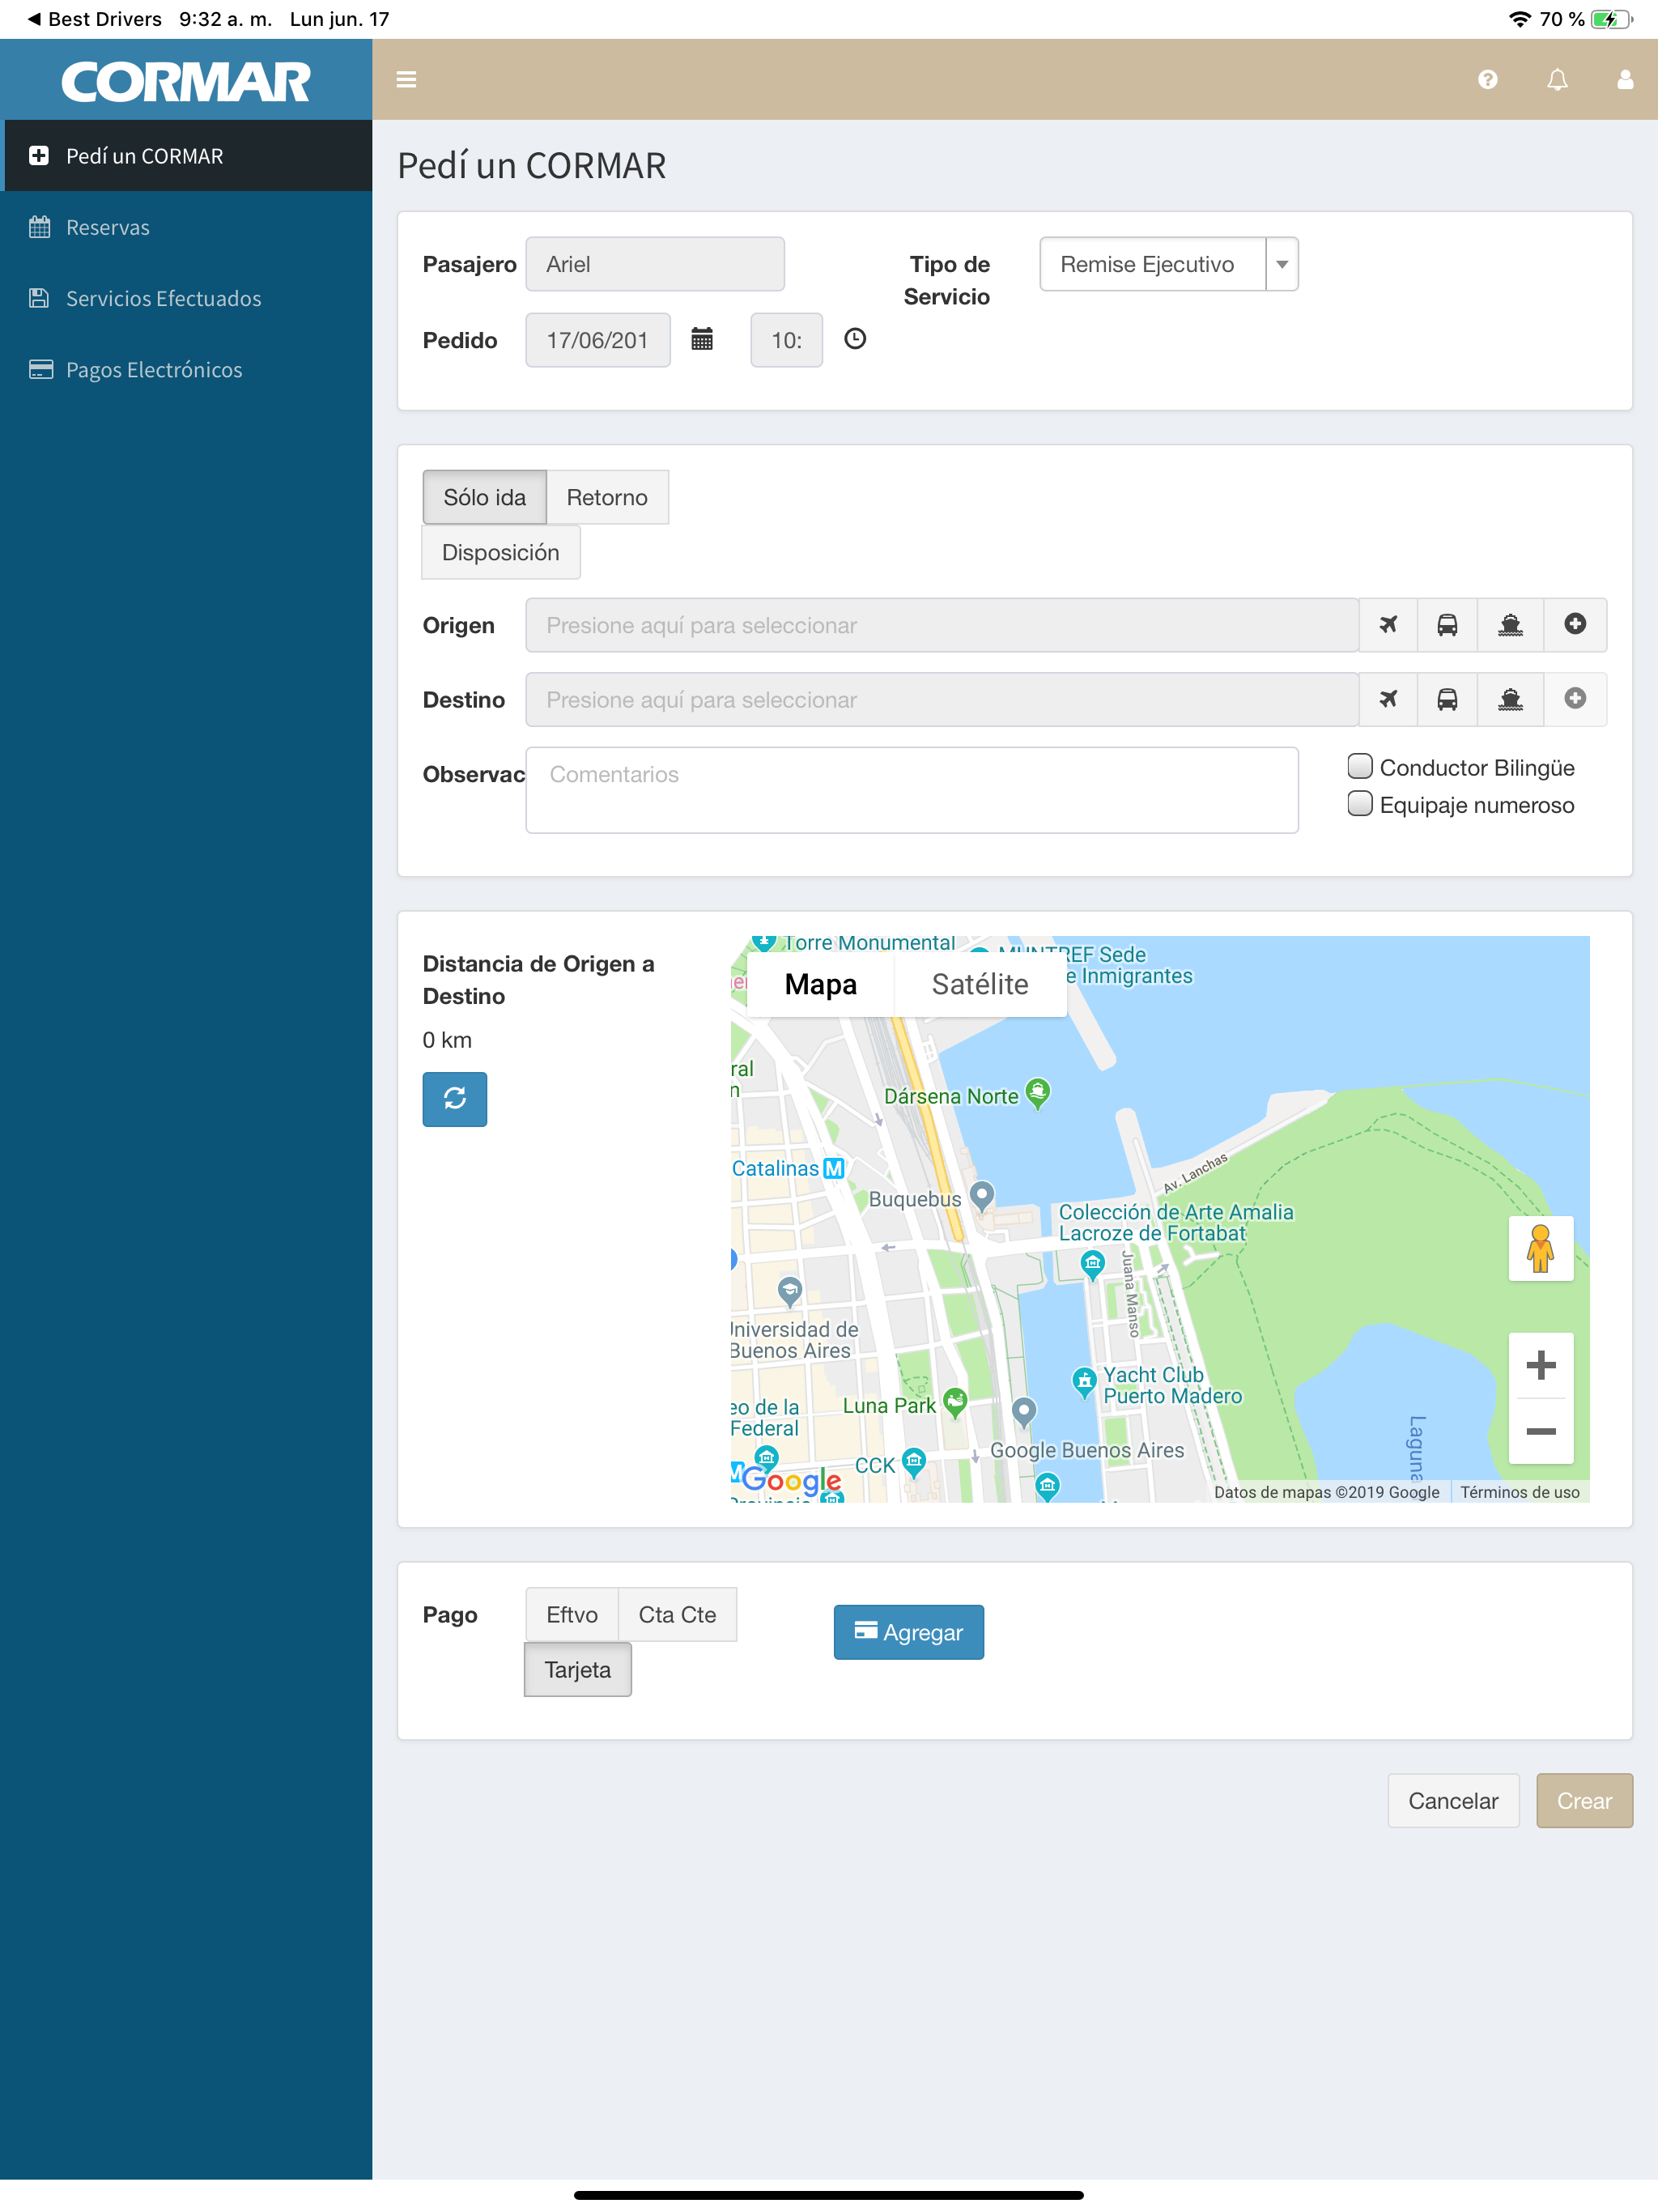This screenshot has height=2212, width=1658.
Task: Click the CORMAR logo
Action: coord(186,82)
